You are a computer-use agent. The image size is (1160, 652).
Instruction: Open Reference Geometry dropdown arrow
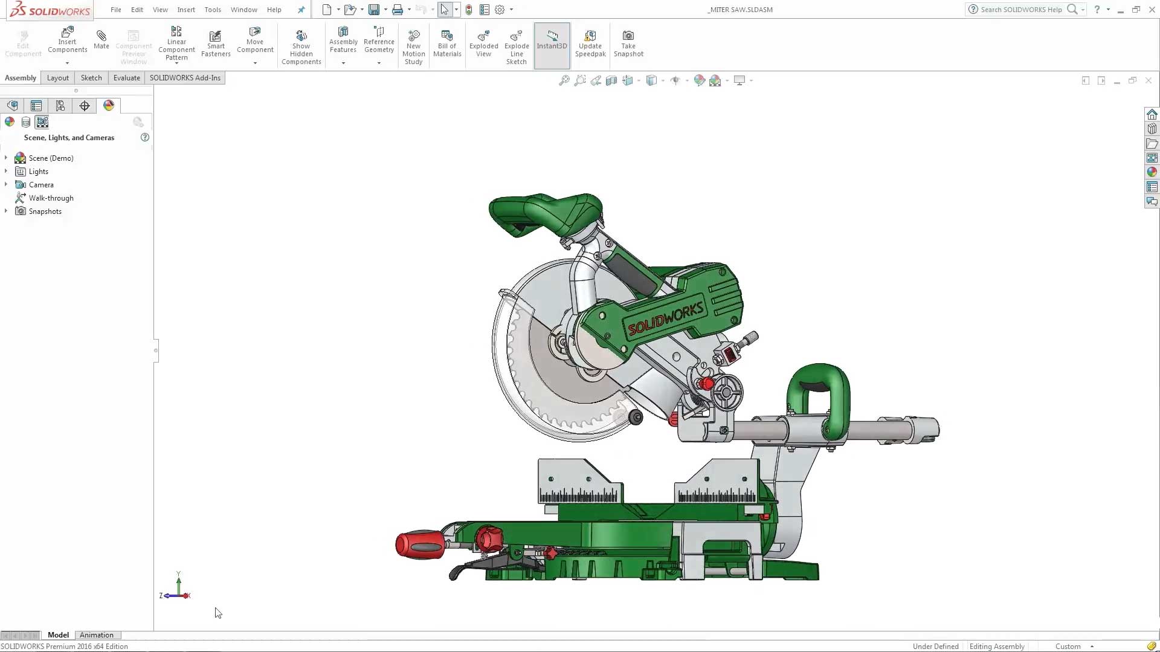click(x=379, y=63)
